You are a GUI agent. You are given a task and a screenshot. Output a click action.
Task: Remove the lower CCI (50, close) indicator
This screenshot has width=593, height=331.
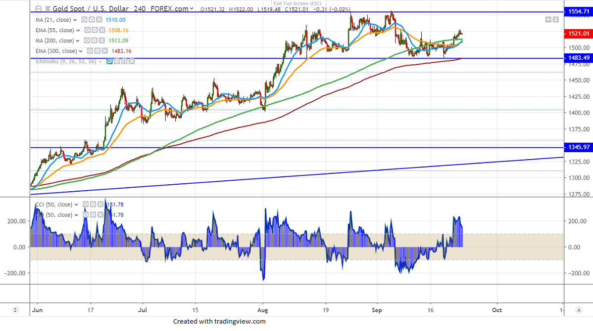100,215
